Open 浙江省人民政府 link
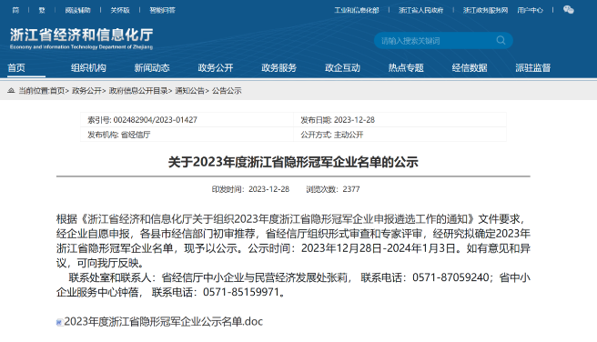This screenshot has height=342, width=597. 420,10
